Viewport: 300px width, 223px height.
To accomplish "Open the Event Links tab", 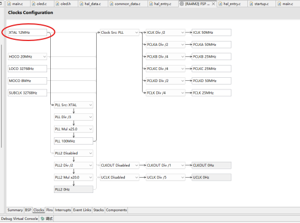I will click(x=82, y=210).
